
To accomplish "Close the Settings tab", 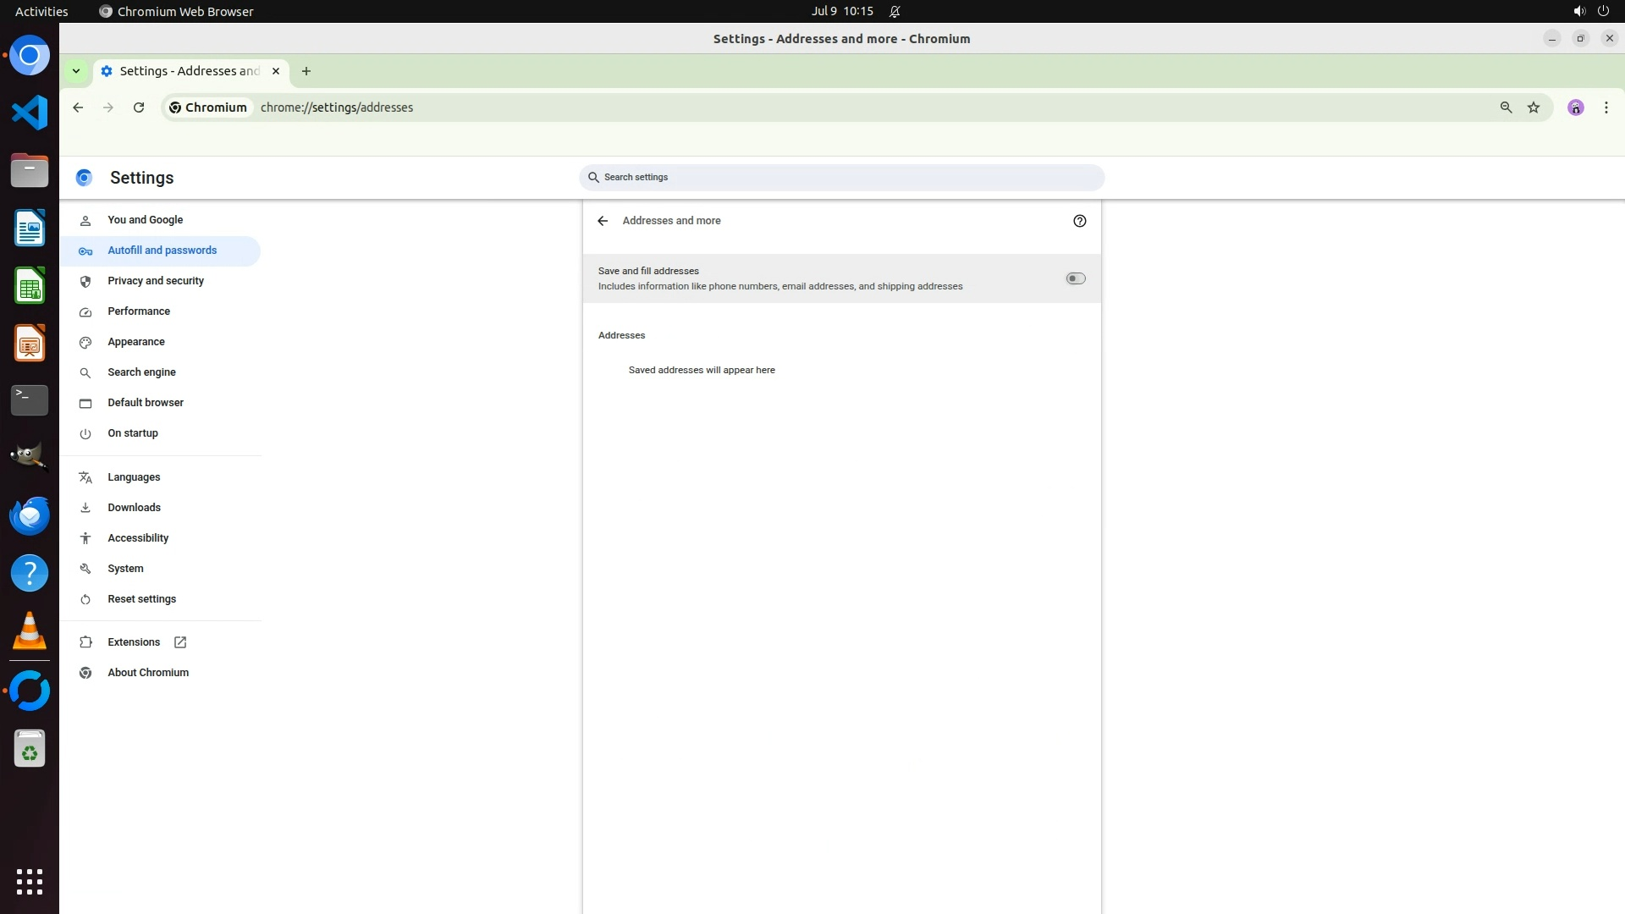I will [x=276, y=71].
